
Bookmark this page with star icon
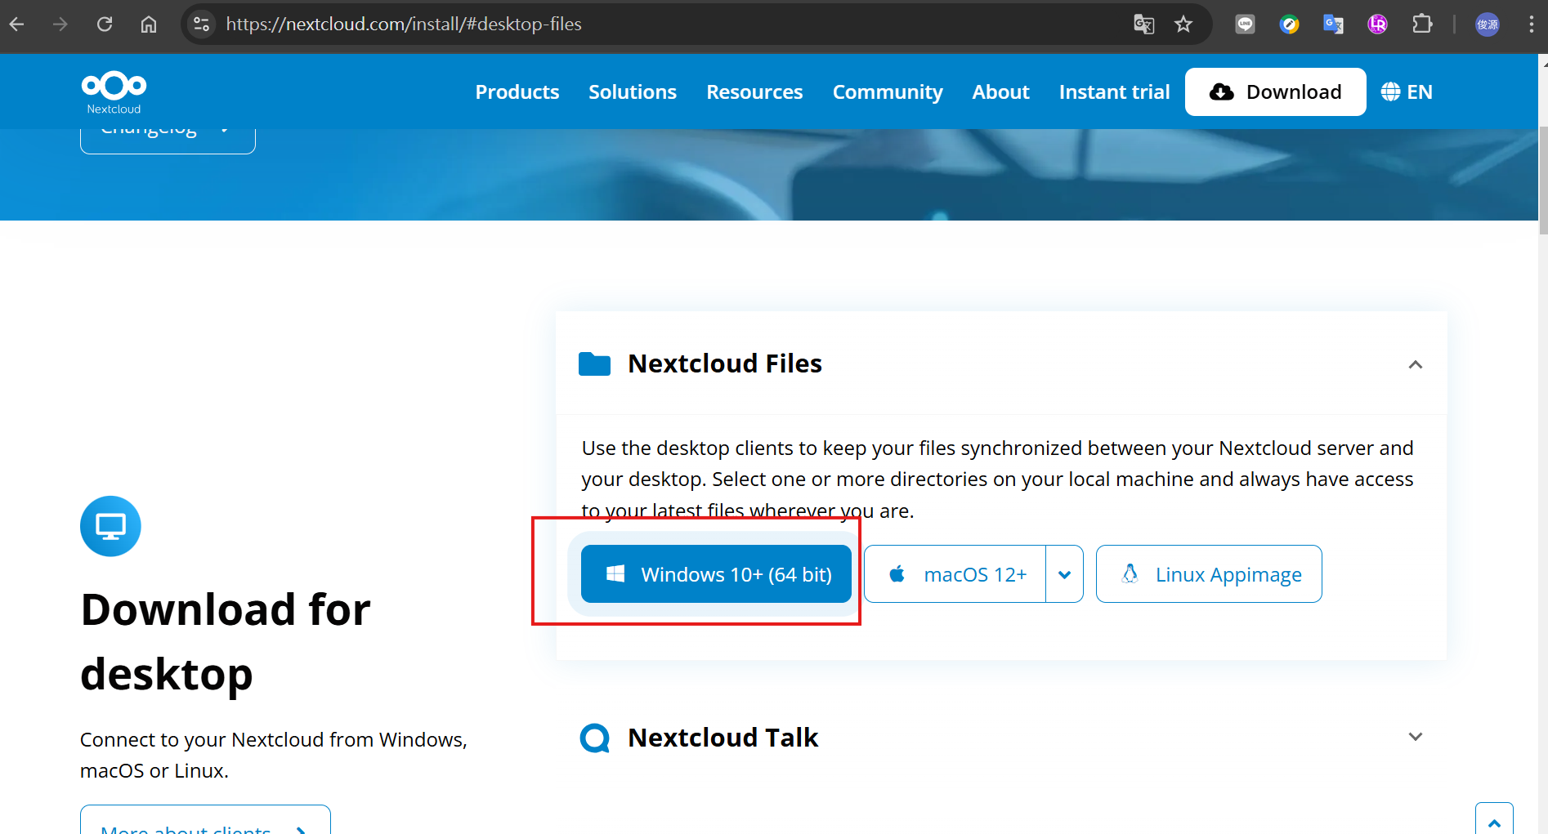pyautogui.click(x=1183, y=25)
